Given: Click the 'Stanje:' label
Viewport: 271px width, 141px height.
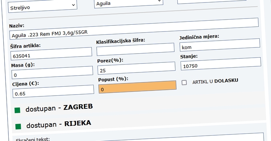Looking at the screenshot, I should coord(189,57).
